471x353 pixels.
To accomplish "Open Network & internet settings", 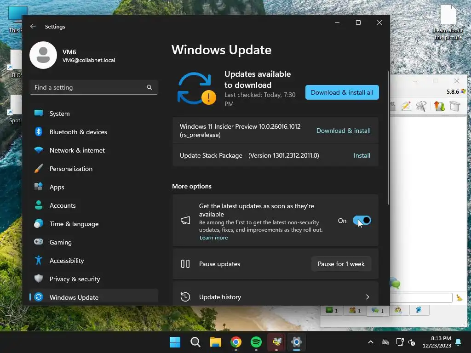I will [x=94, y=150].
